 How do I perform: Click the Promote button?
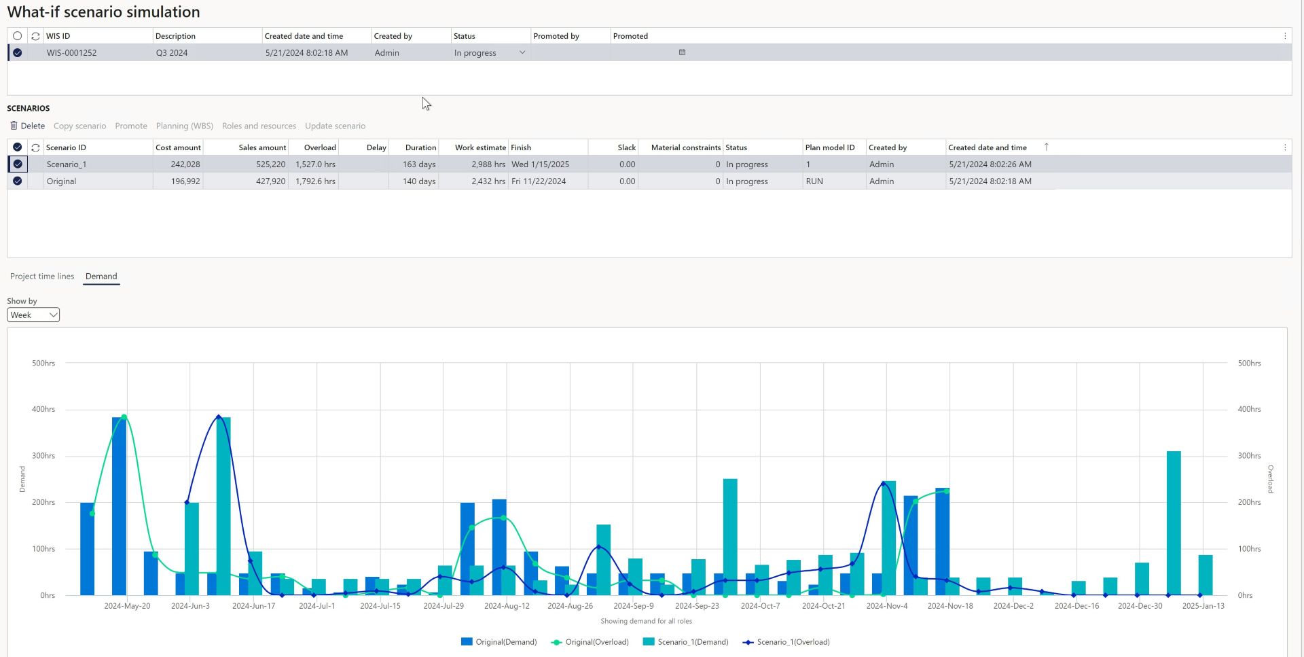(131, 126)
